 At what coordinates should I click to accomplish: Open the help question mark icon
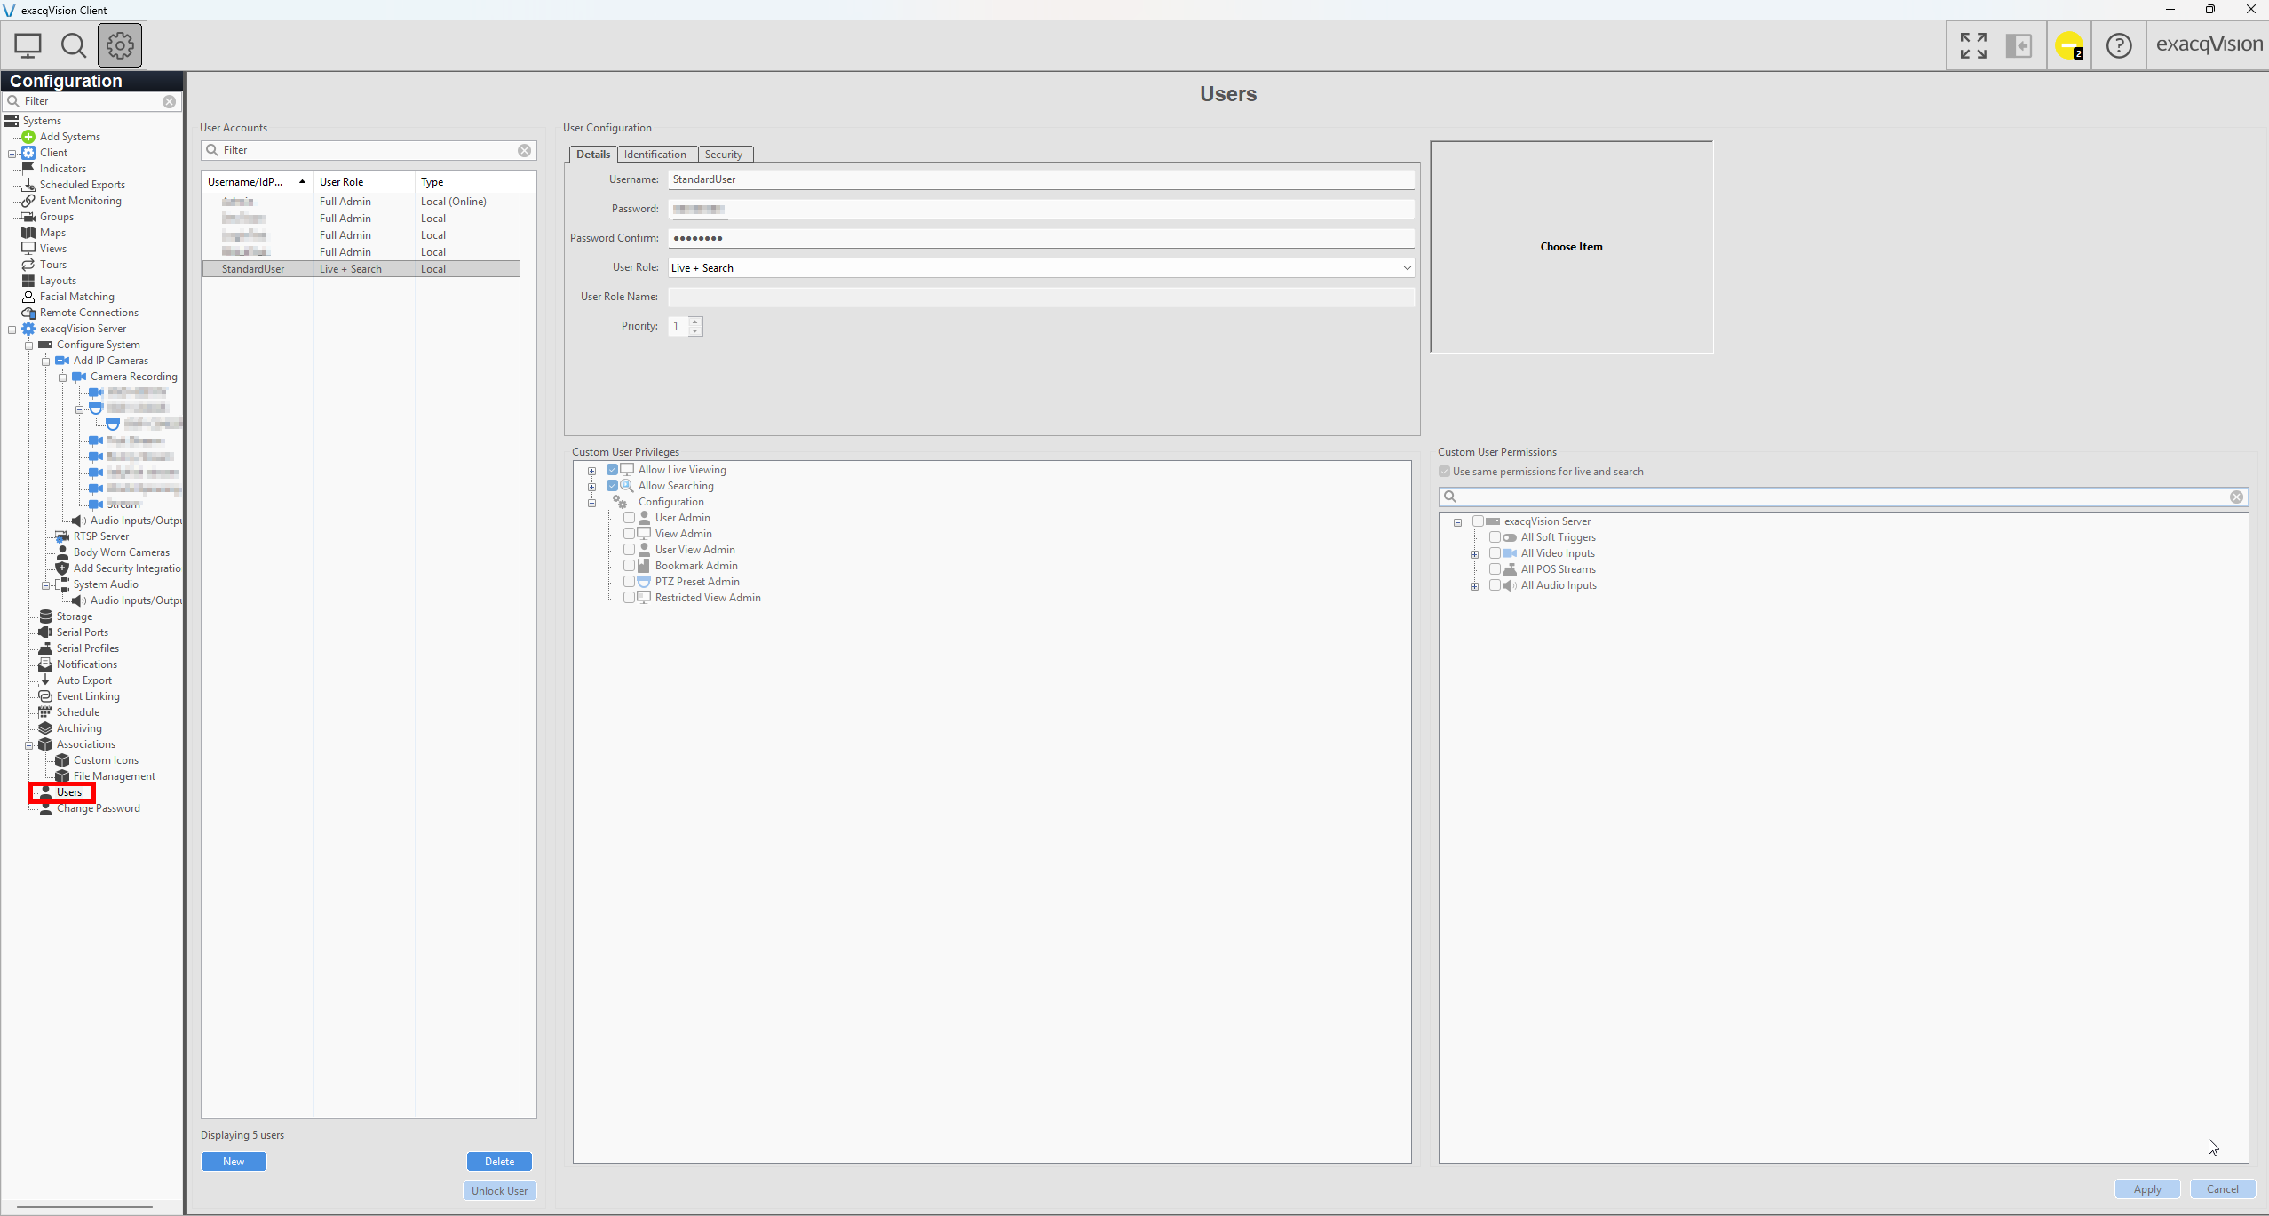(2119, 45)
